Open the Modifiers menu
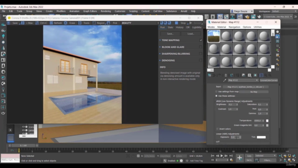298x168 pixels. [x=61, y=11]
